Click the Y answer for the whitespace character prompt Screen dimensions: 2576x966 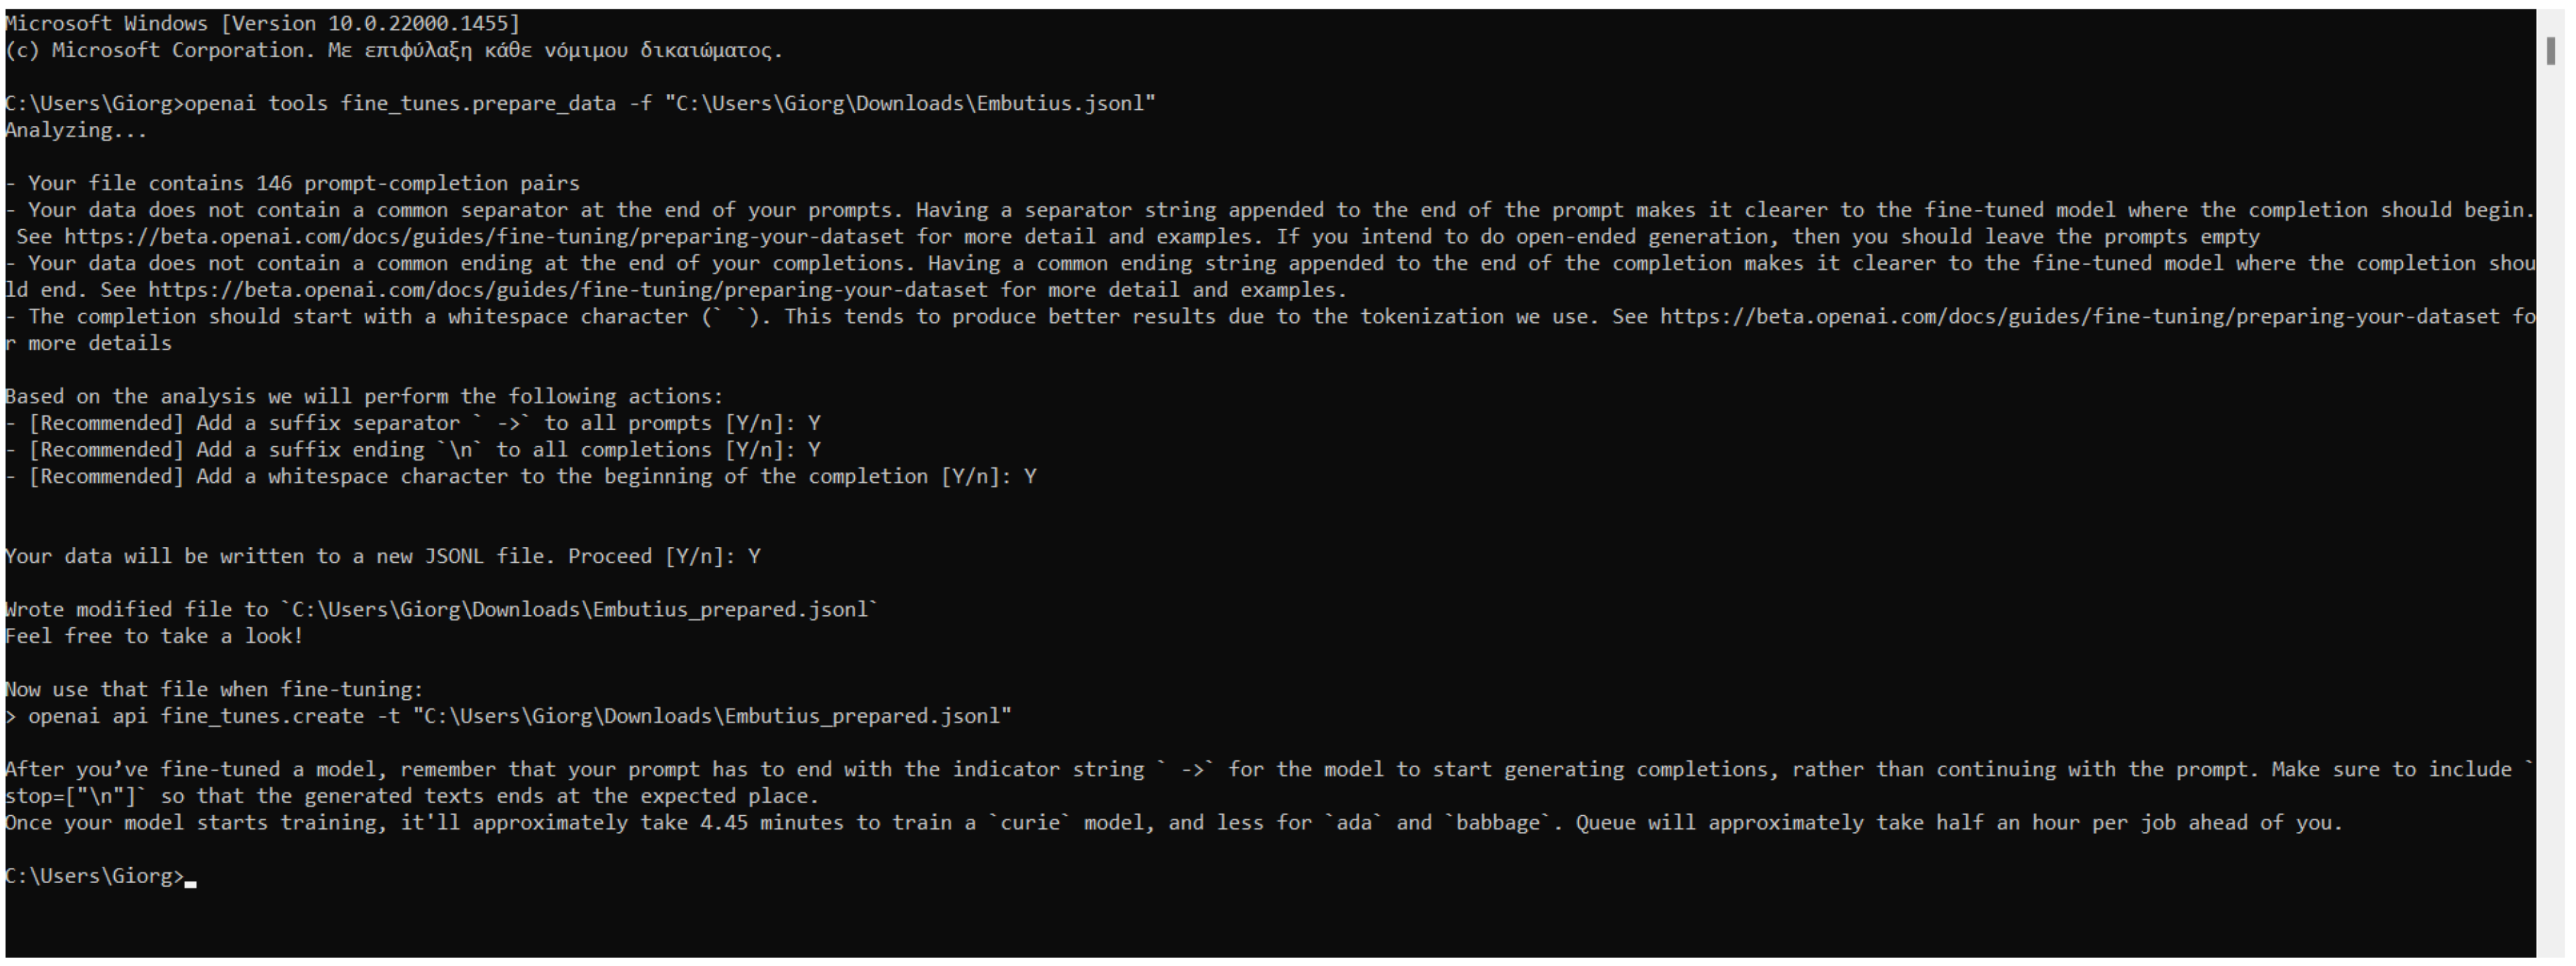click(1030, 476)
